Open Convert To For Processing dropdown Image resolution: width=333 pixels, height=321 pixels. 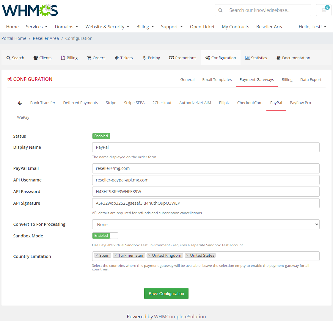tap(206, 224)
